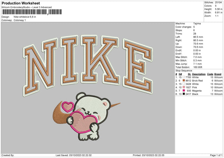Click the design name 'Nike whitelove 6,8 in'

coord(25,17)
